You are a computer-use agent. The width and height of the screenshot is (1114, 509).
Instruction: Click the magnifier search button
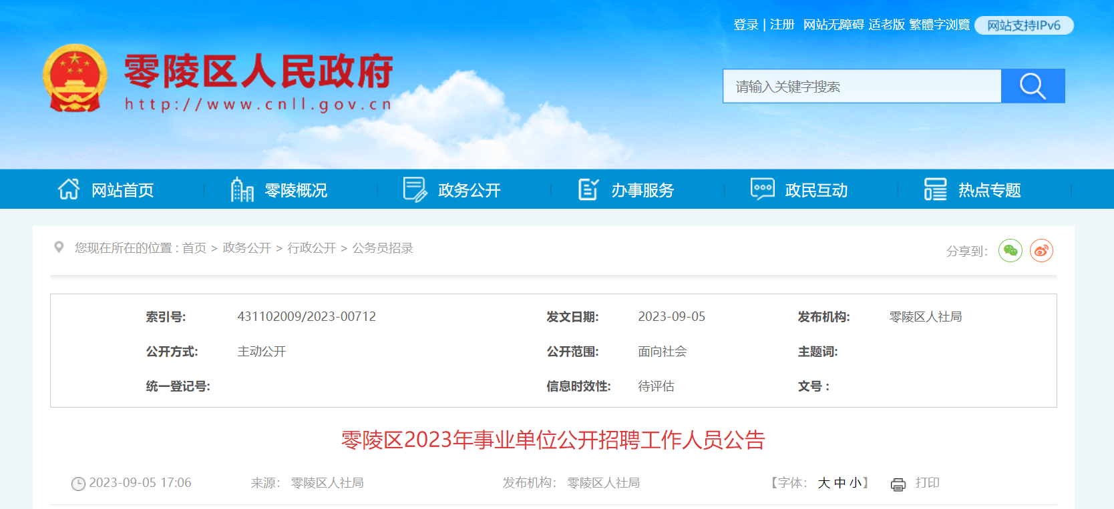(1033, 86)
